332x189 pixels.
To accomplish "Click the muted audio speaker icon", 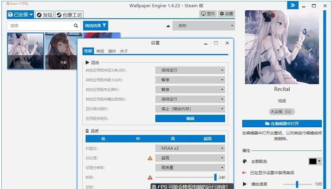I will pyautogui.click(x=244, y=173).
